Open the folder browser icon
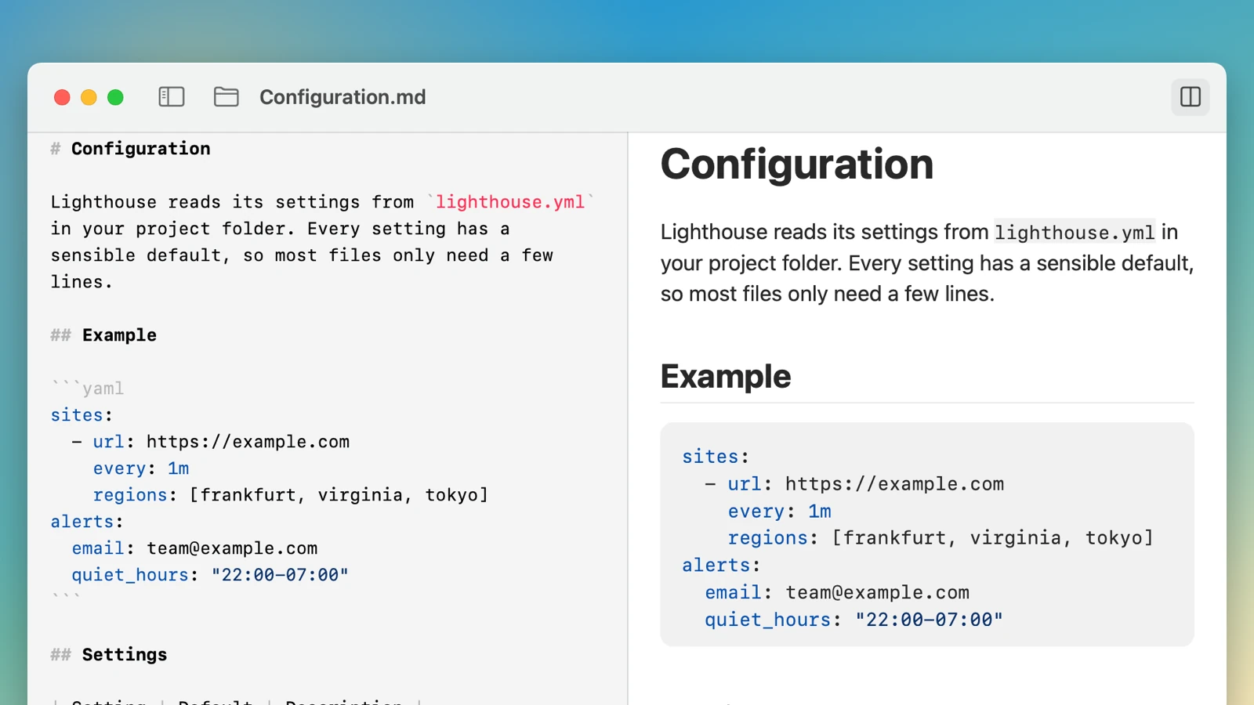Viewport: 1254px width, 705px height. point(227,97)
